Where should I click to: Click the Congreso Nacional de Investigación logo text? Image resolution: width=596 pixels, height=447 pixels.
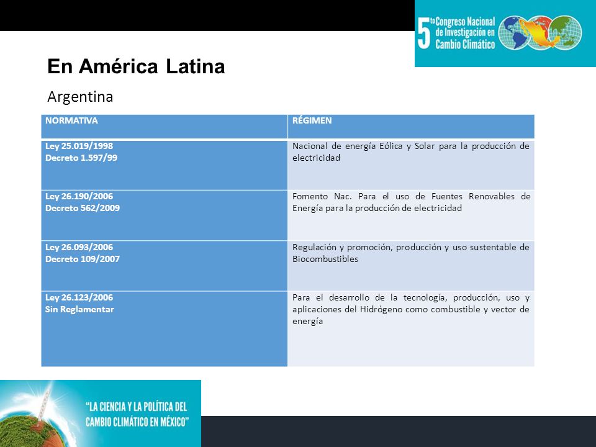pyautogui.click(x=456, y=34)
